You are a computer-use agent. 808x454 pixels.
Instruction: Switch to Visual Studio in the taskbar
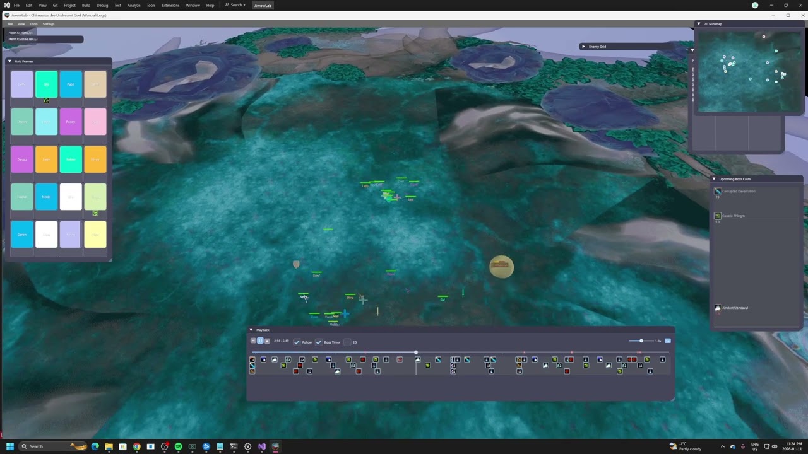click(x=261, y=446)
